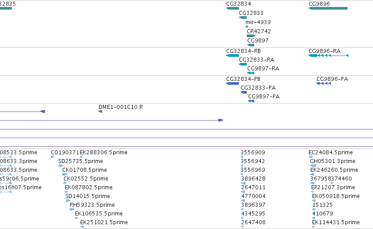
Task: Click the s16h07.5prime EST label
Action: (21, 187)
